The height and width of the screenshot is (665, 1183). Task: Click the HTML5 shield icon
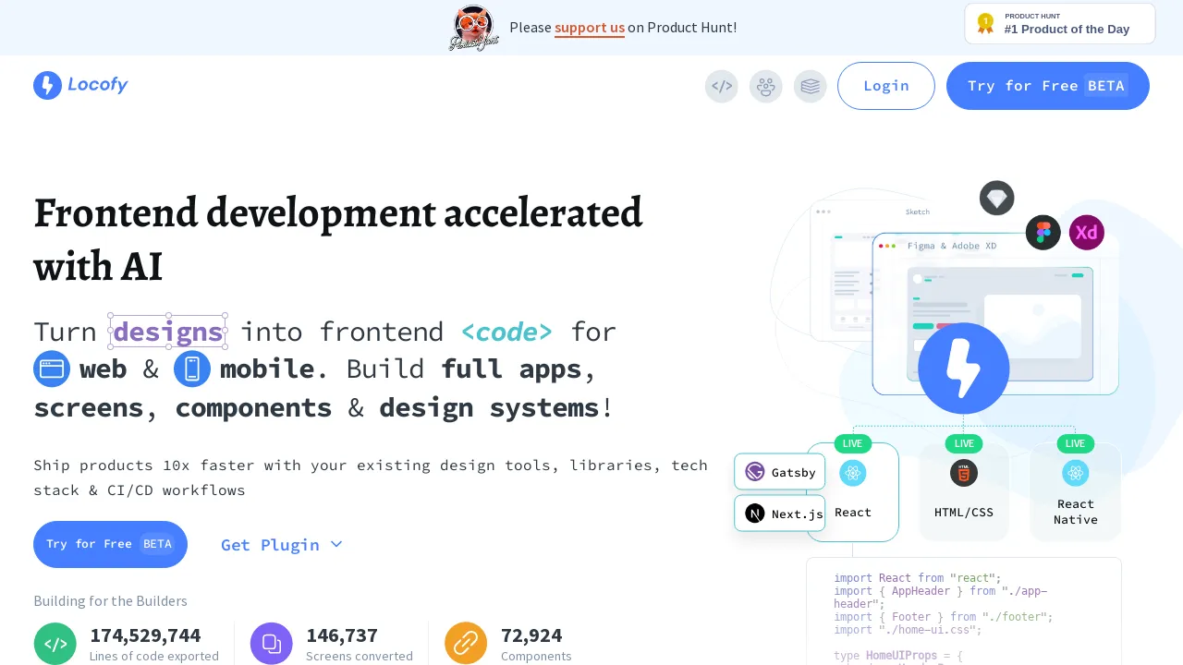coord(964,473)
